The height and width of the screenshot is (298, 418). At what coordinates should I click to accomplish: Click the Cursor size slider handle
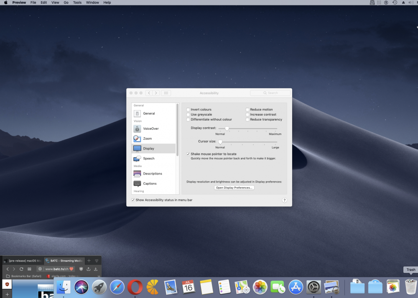click(220, 142)
